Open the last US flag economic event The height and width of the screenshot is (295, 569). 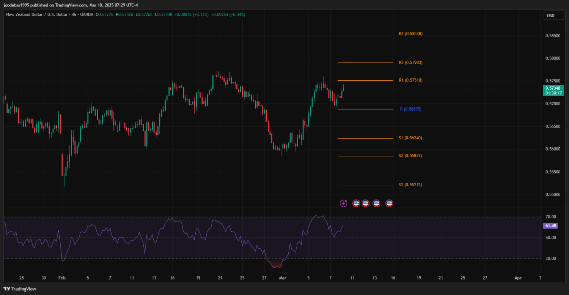(x=389, y=203)
